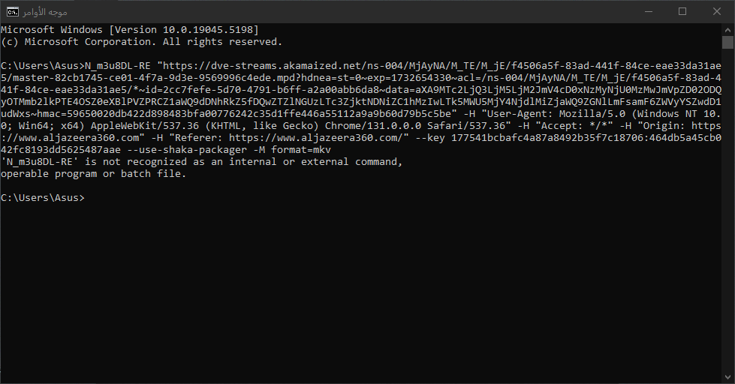Viewport: 735px width, 384px height.
Task: Close the Command Prompt window
Action: tap(716, 11)
